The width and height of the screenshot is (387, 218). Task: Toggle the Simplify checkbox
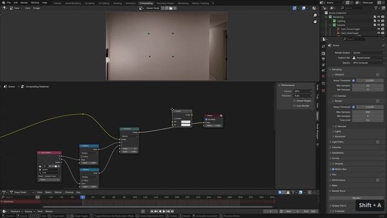(333, 164)
